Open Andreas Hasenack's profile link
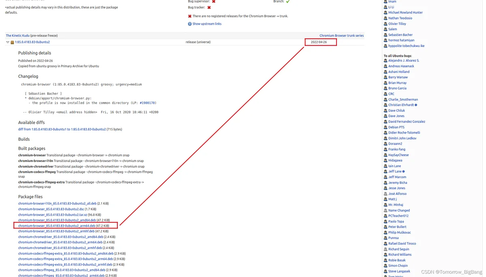Image resolution: width=486 pixels, height=277 pixels. pyautogui.click(x=401, y=66)
